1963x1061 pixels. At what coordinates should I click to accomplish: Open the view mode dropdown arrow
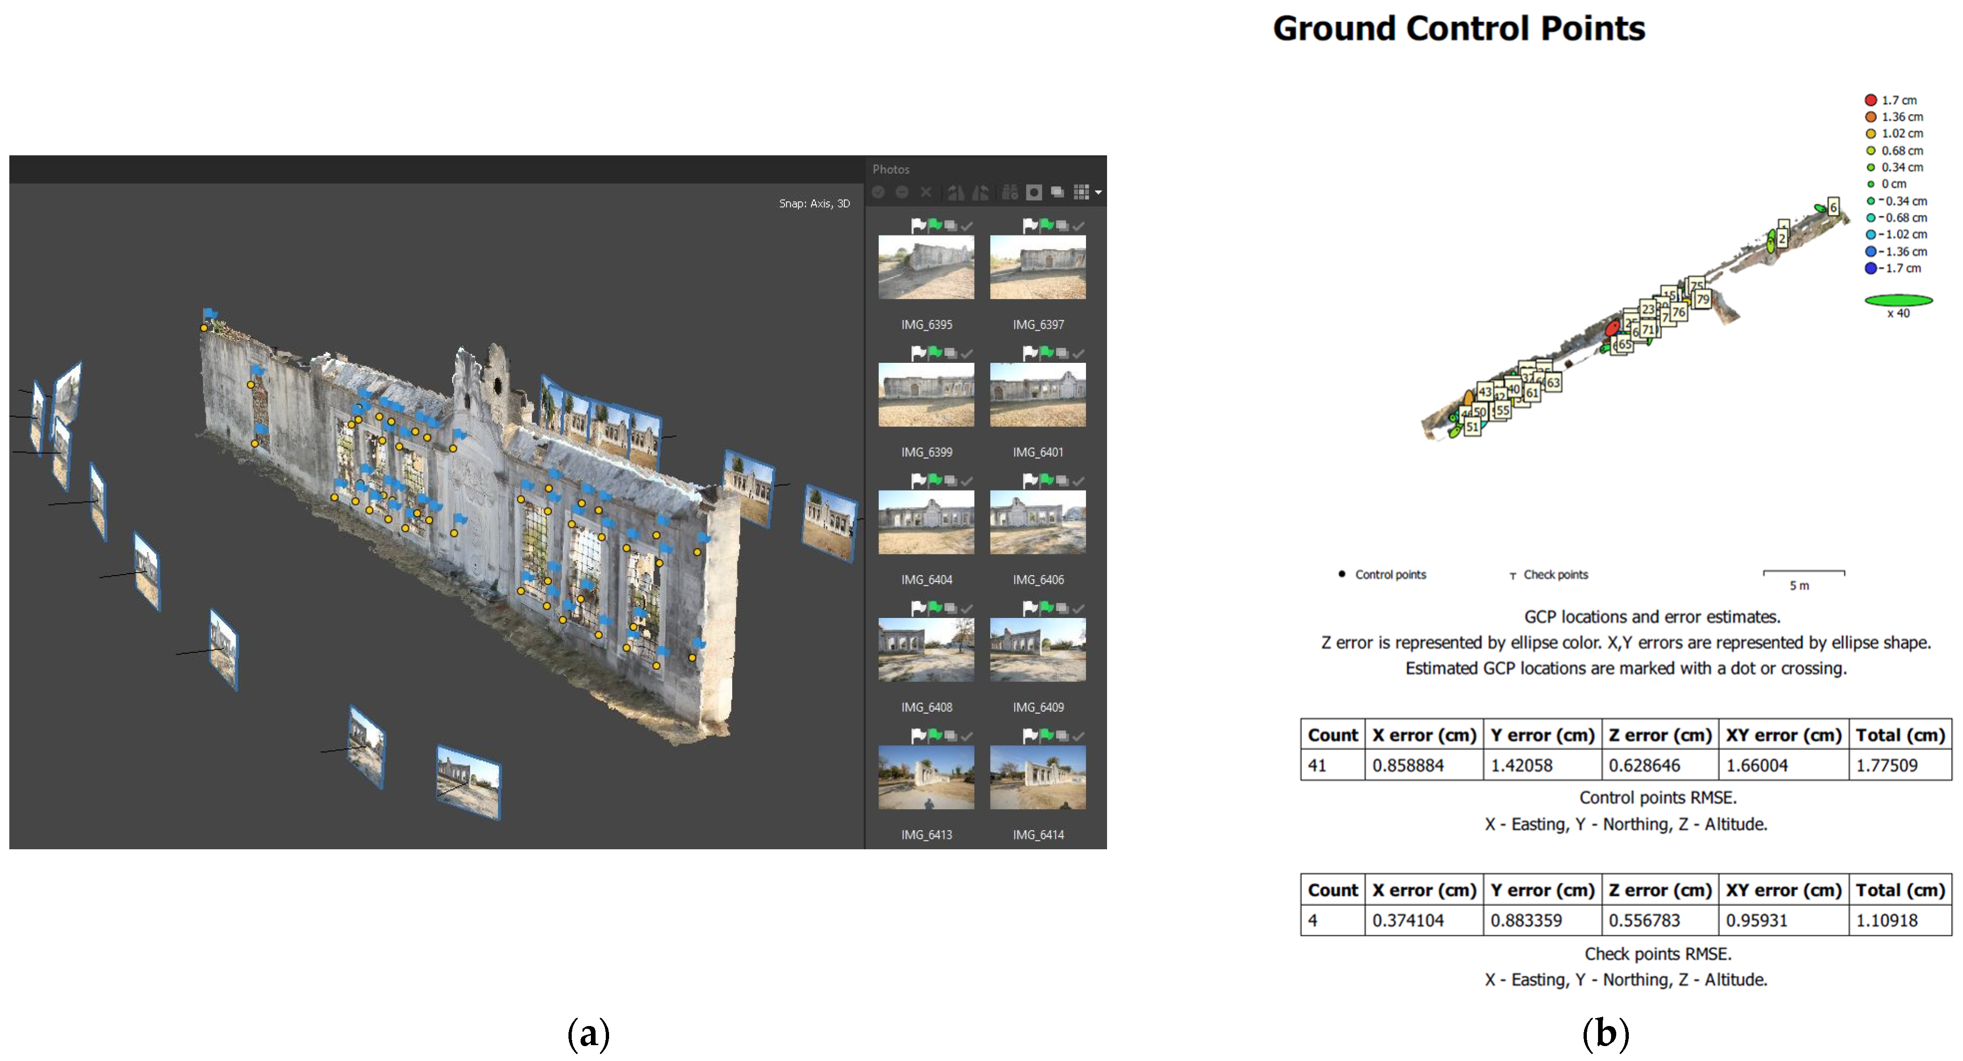pos(1098,194)
